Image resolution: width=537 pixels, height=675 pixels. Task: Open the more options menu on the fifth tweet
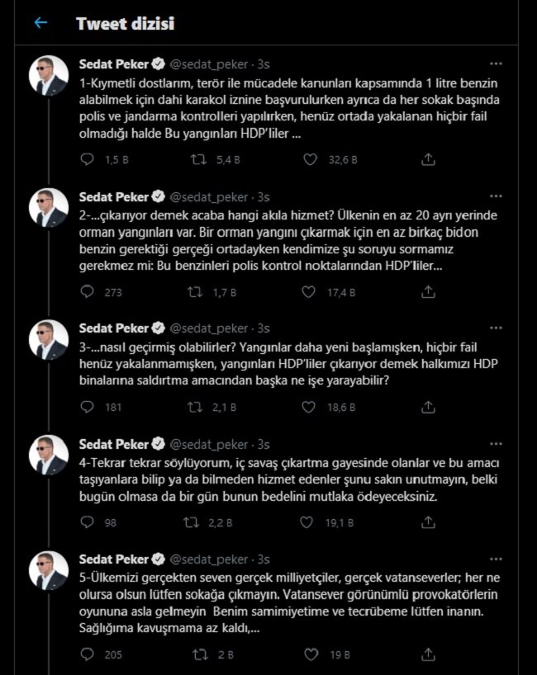click(496, 559)
